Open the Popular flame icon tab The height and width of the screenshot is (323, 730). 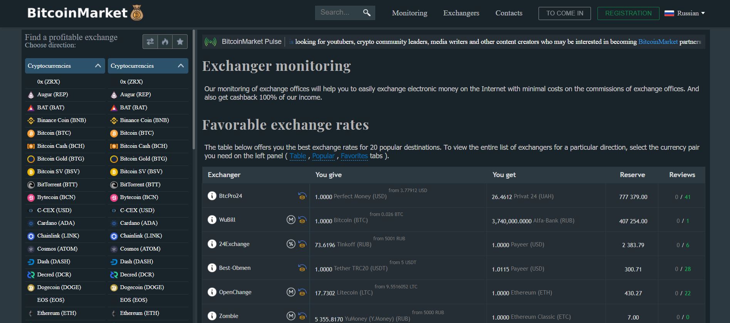[165, 42]
